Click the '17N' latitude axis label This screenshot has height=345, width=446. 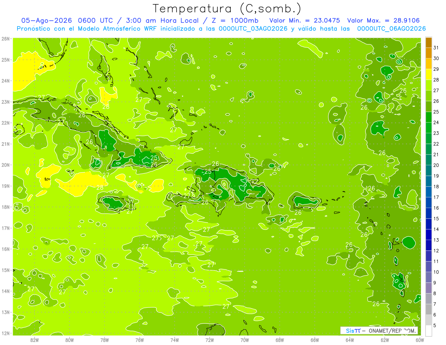pos(5,228)
